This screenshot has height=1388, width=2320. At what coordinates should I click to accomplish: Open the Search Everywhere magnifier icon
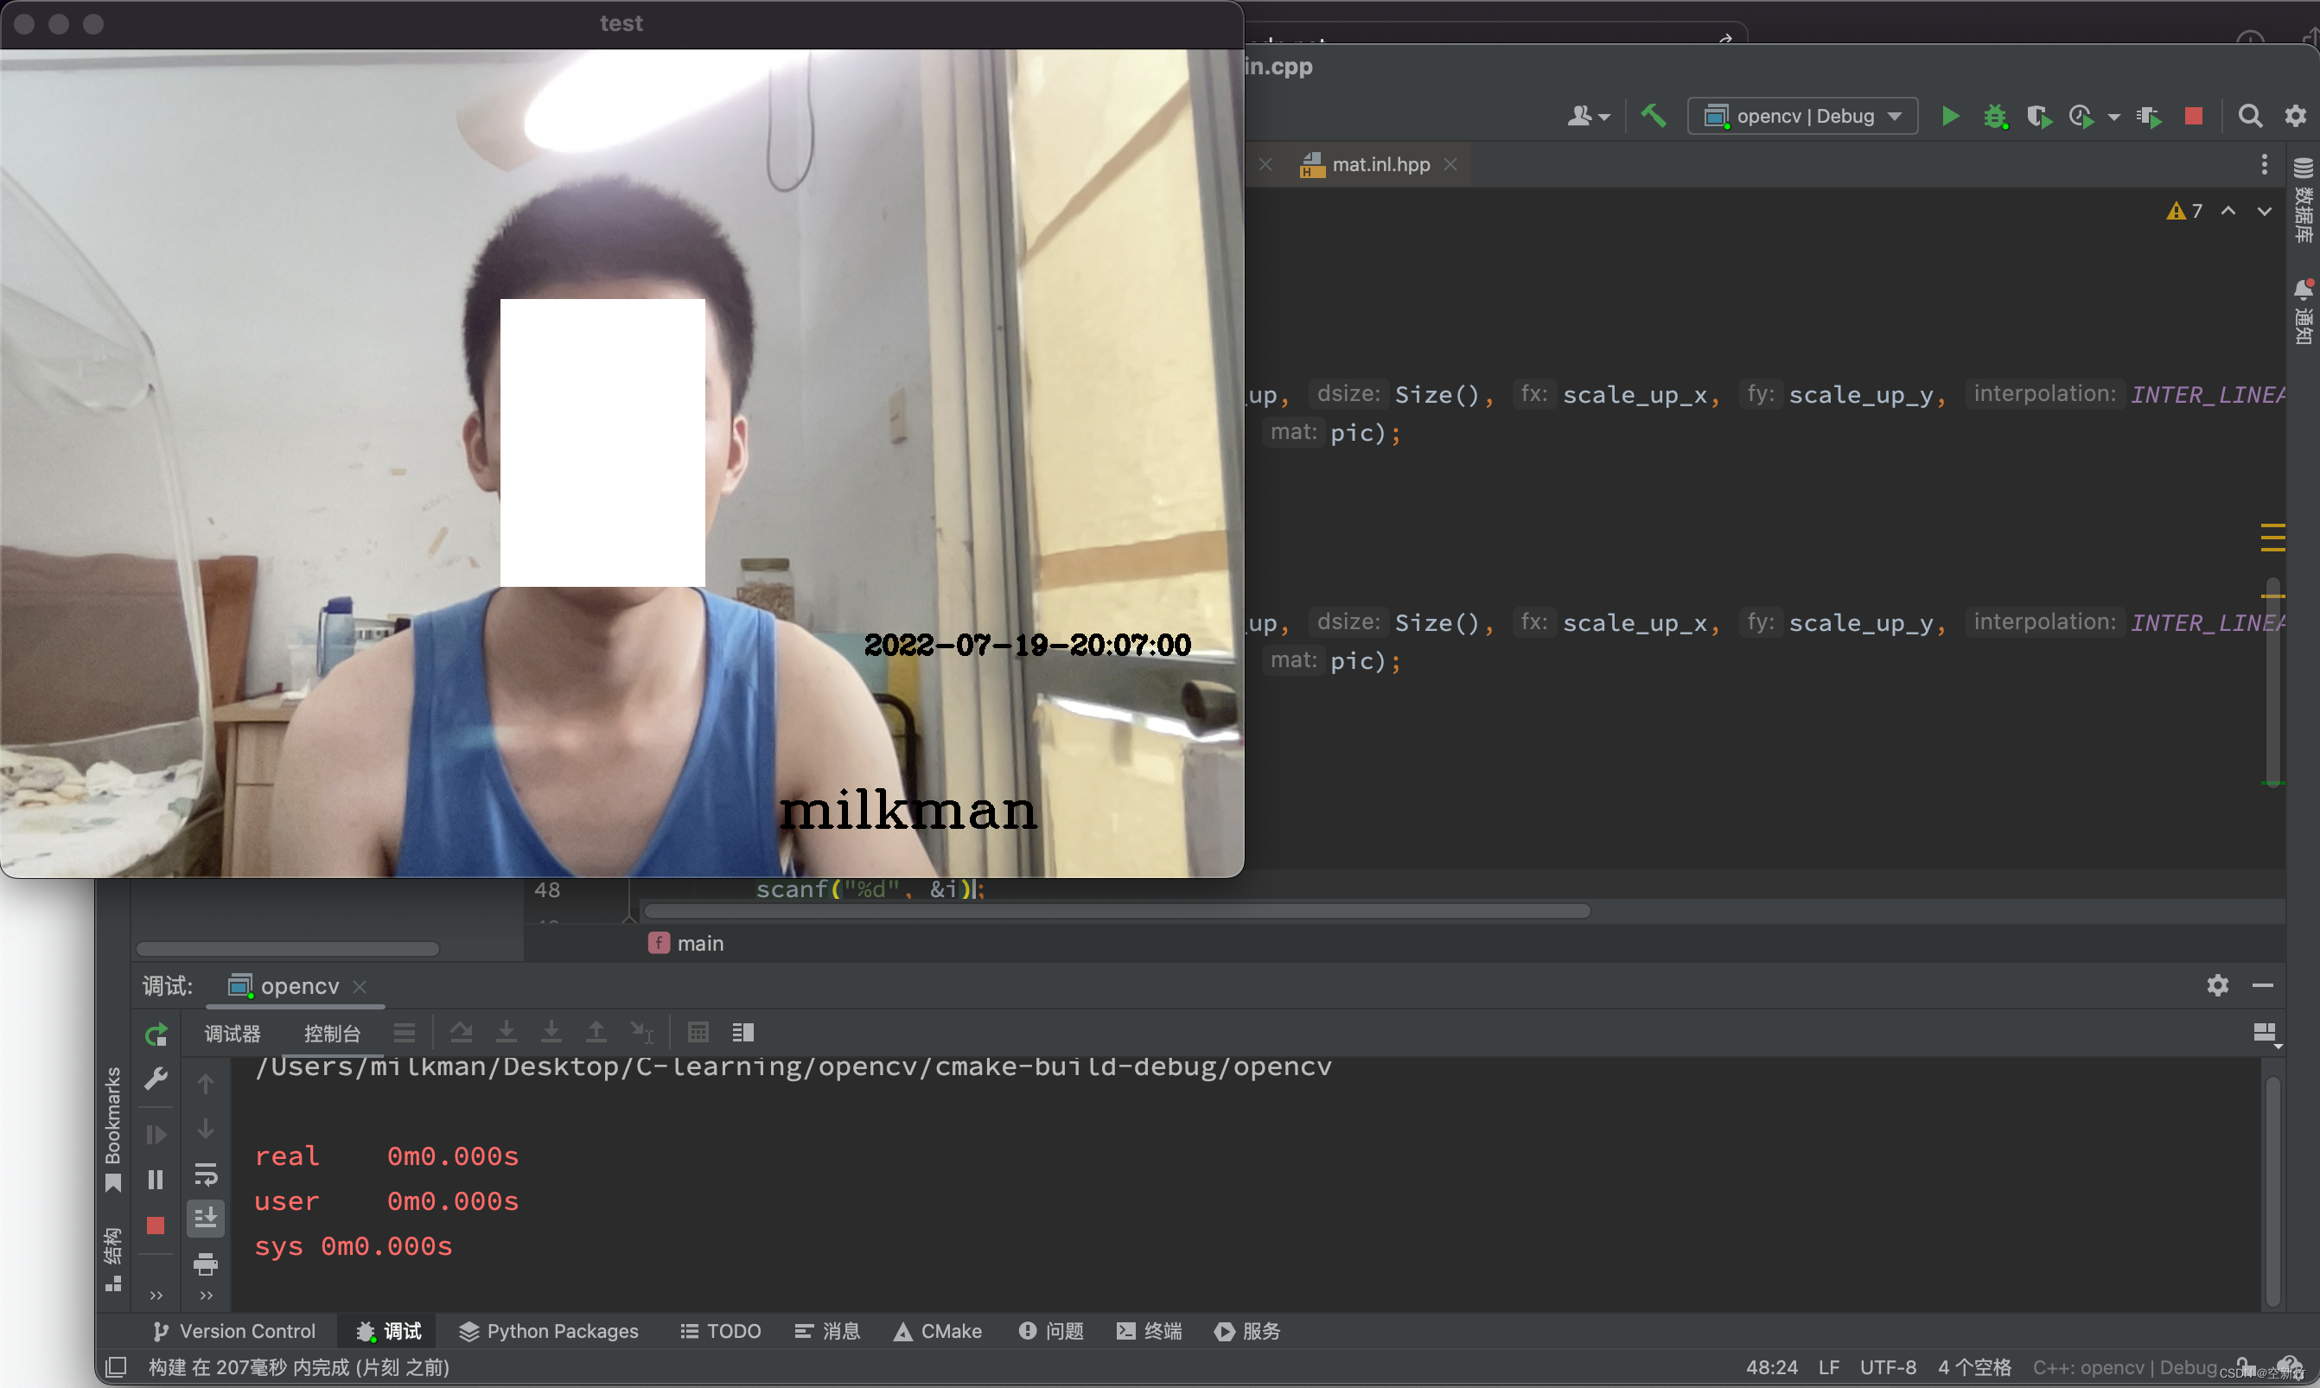point(2250,116)
